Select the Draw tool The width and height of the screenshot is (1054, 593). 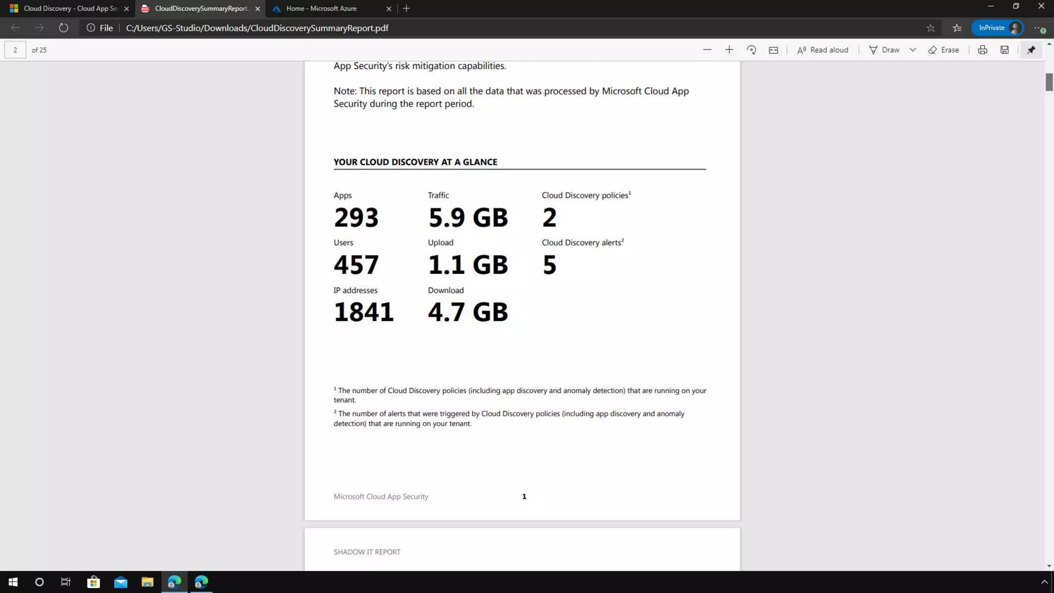(x=885, y=50)
